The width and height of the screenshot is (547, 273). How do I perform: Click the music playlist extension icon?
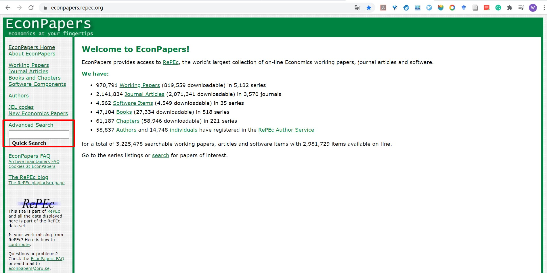(x=521, y=8)
